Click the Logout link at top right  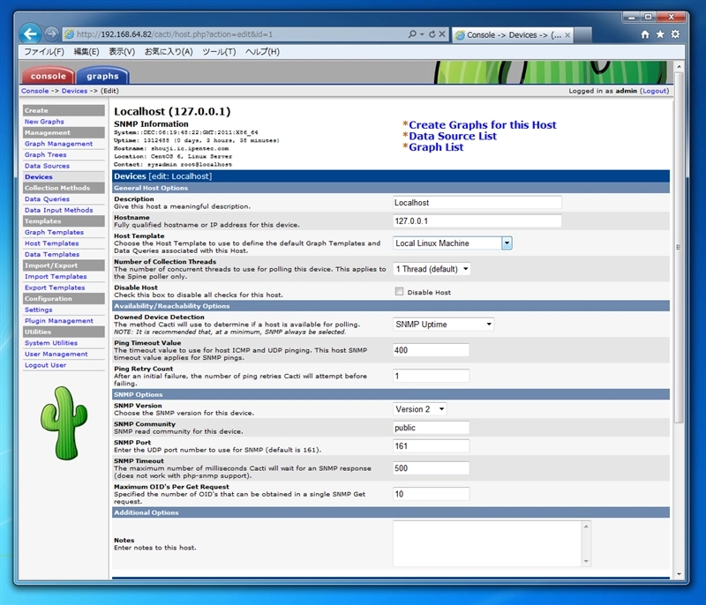[x=655, y=91]
